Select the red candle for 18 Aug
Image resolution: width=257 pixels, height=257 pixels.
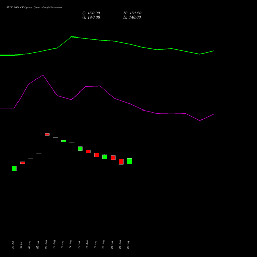click(88, 151)
